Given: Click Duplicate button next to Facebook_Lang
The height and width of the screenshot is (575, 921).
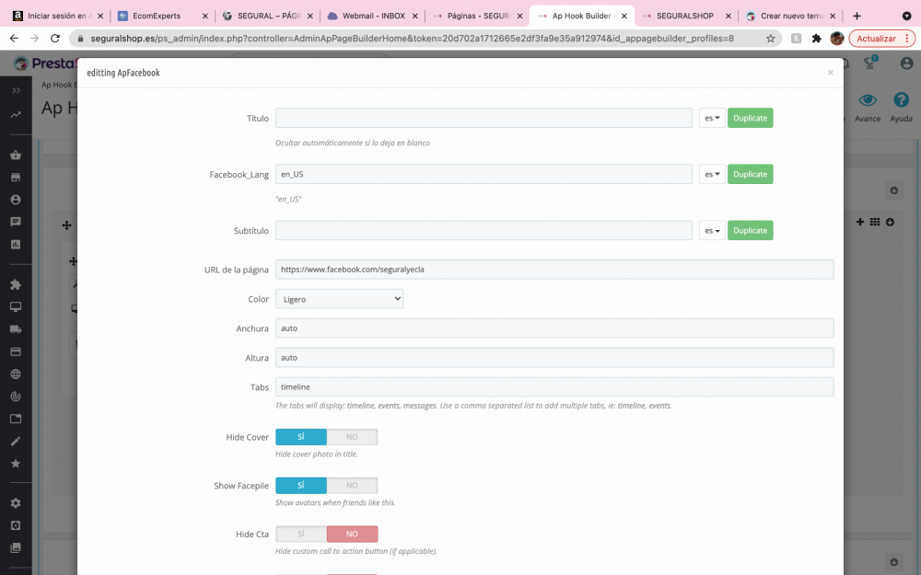Looking at the screenshot, I should click(x=750, y=174).
